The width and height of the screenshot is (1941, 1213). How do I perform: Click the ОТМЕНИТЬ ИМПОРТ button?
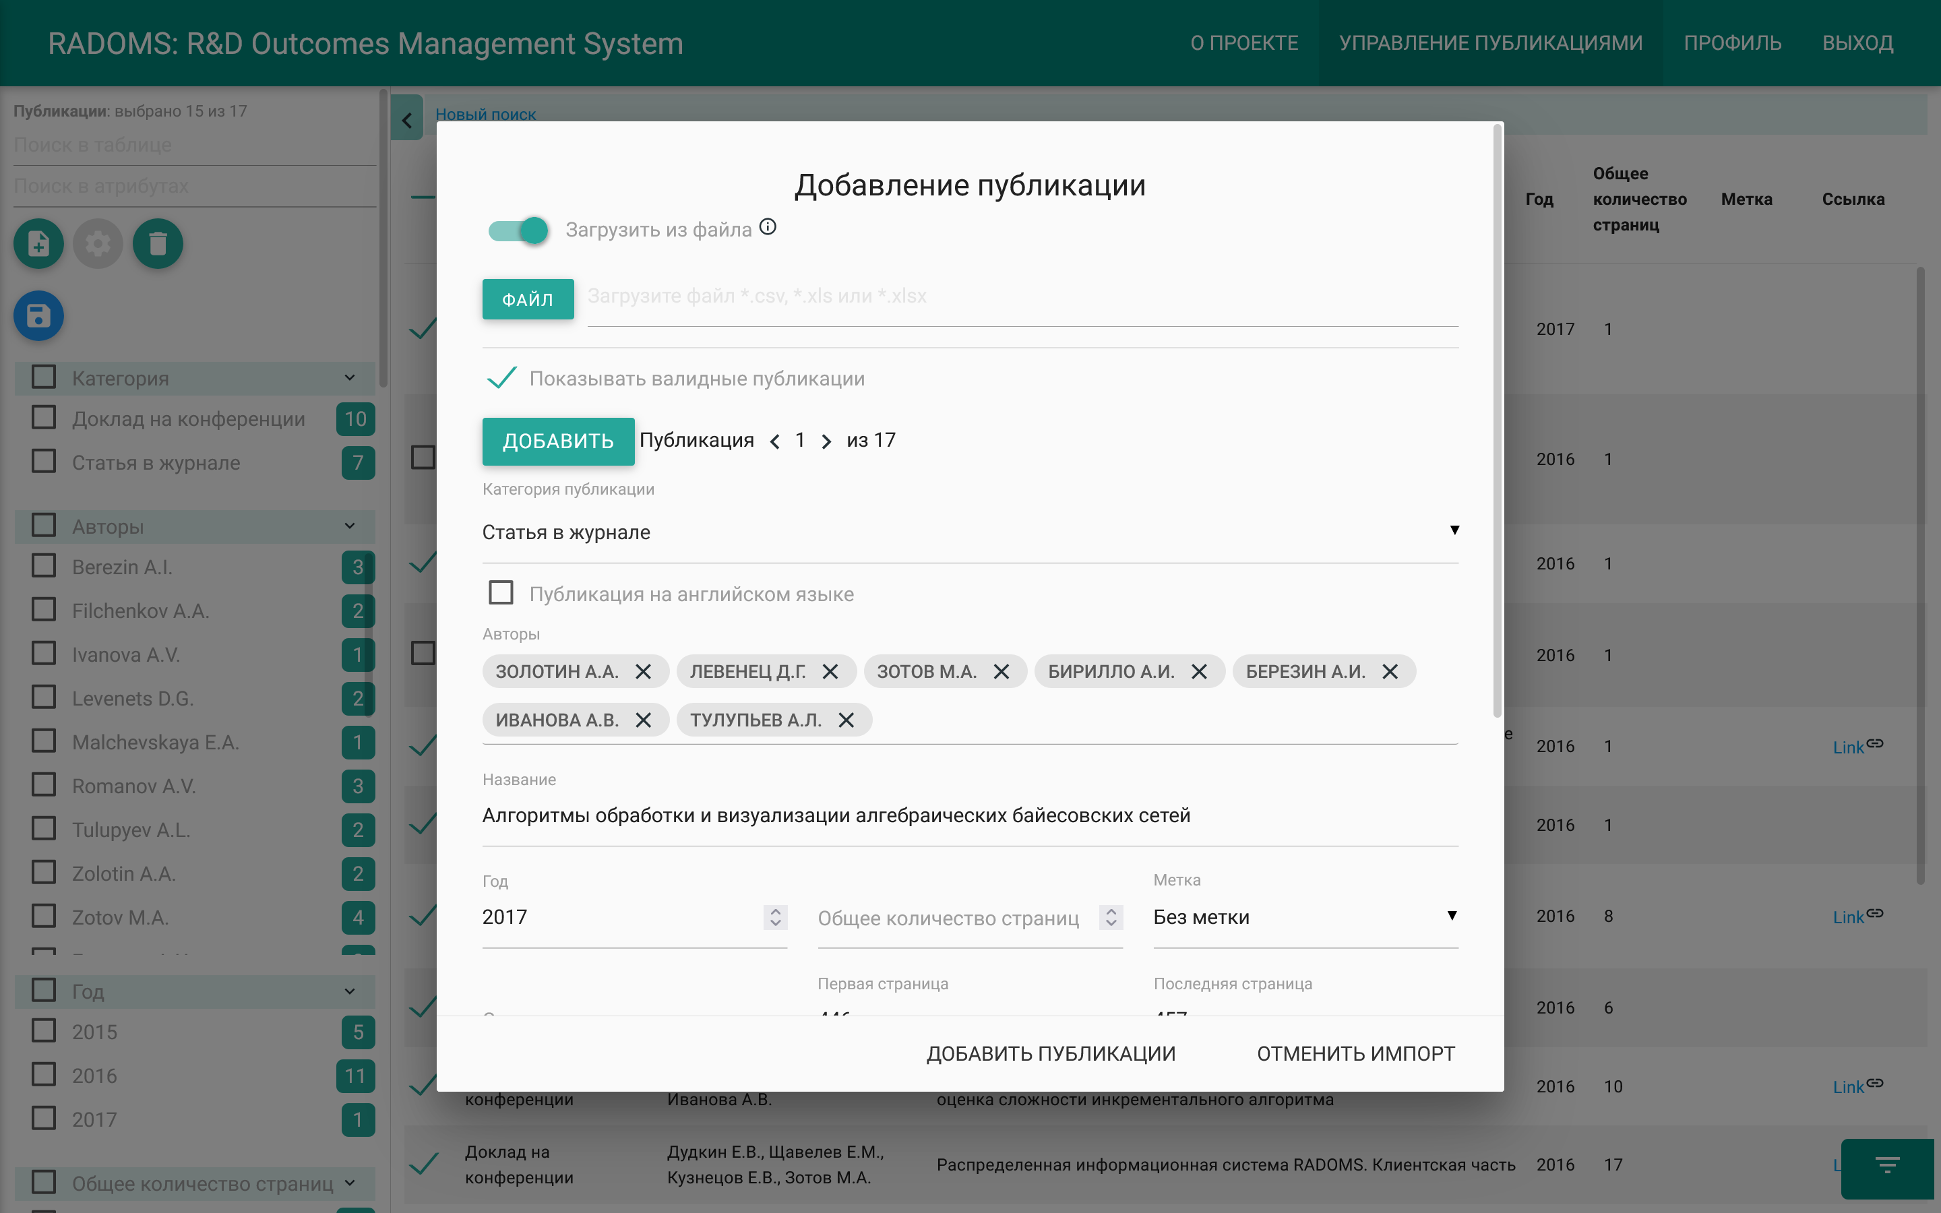point(1355,1053)
